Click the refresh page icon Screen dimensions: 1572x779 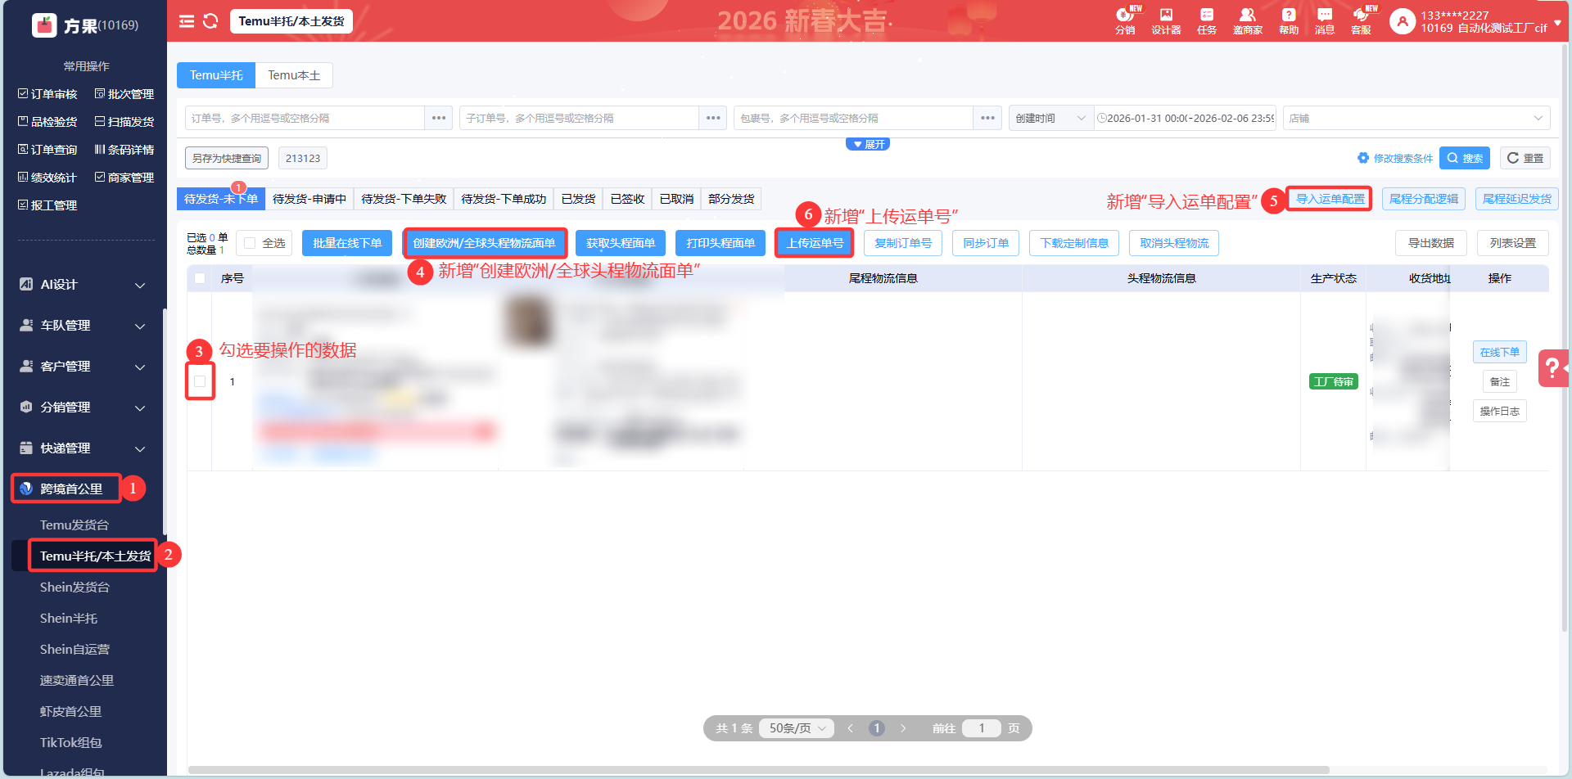click(210, 21)
